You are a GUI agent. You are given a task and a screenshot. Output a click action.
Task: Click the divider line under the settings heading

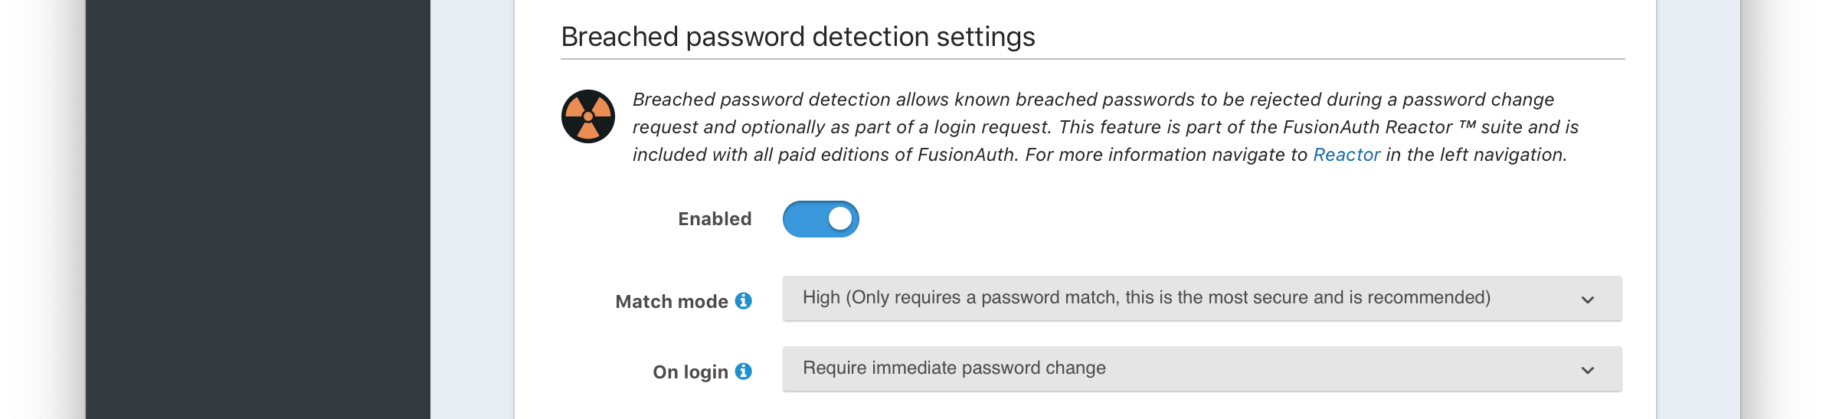(1092, 59)
